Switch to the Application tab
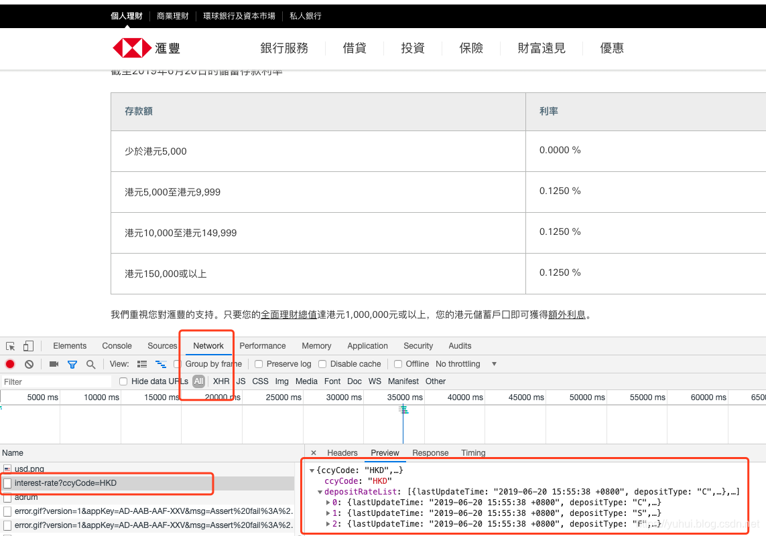Viewport: 766px width, 536px height. click(367, 346)
